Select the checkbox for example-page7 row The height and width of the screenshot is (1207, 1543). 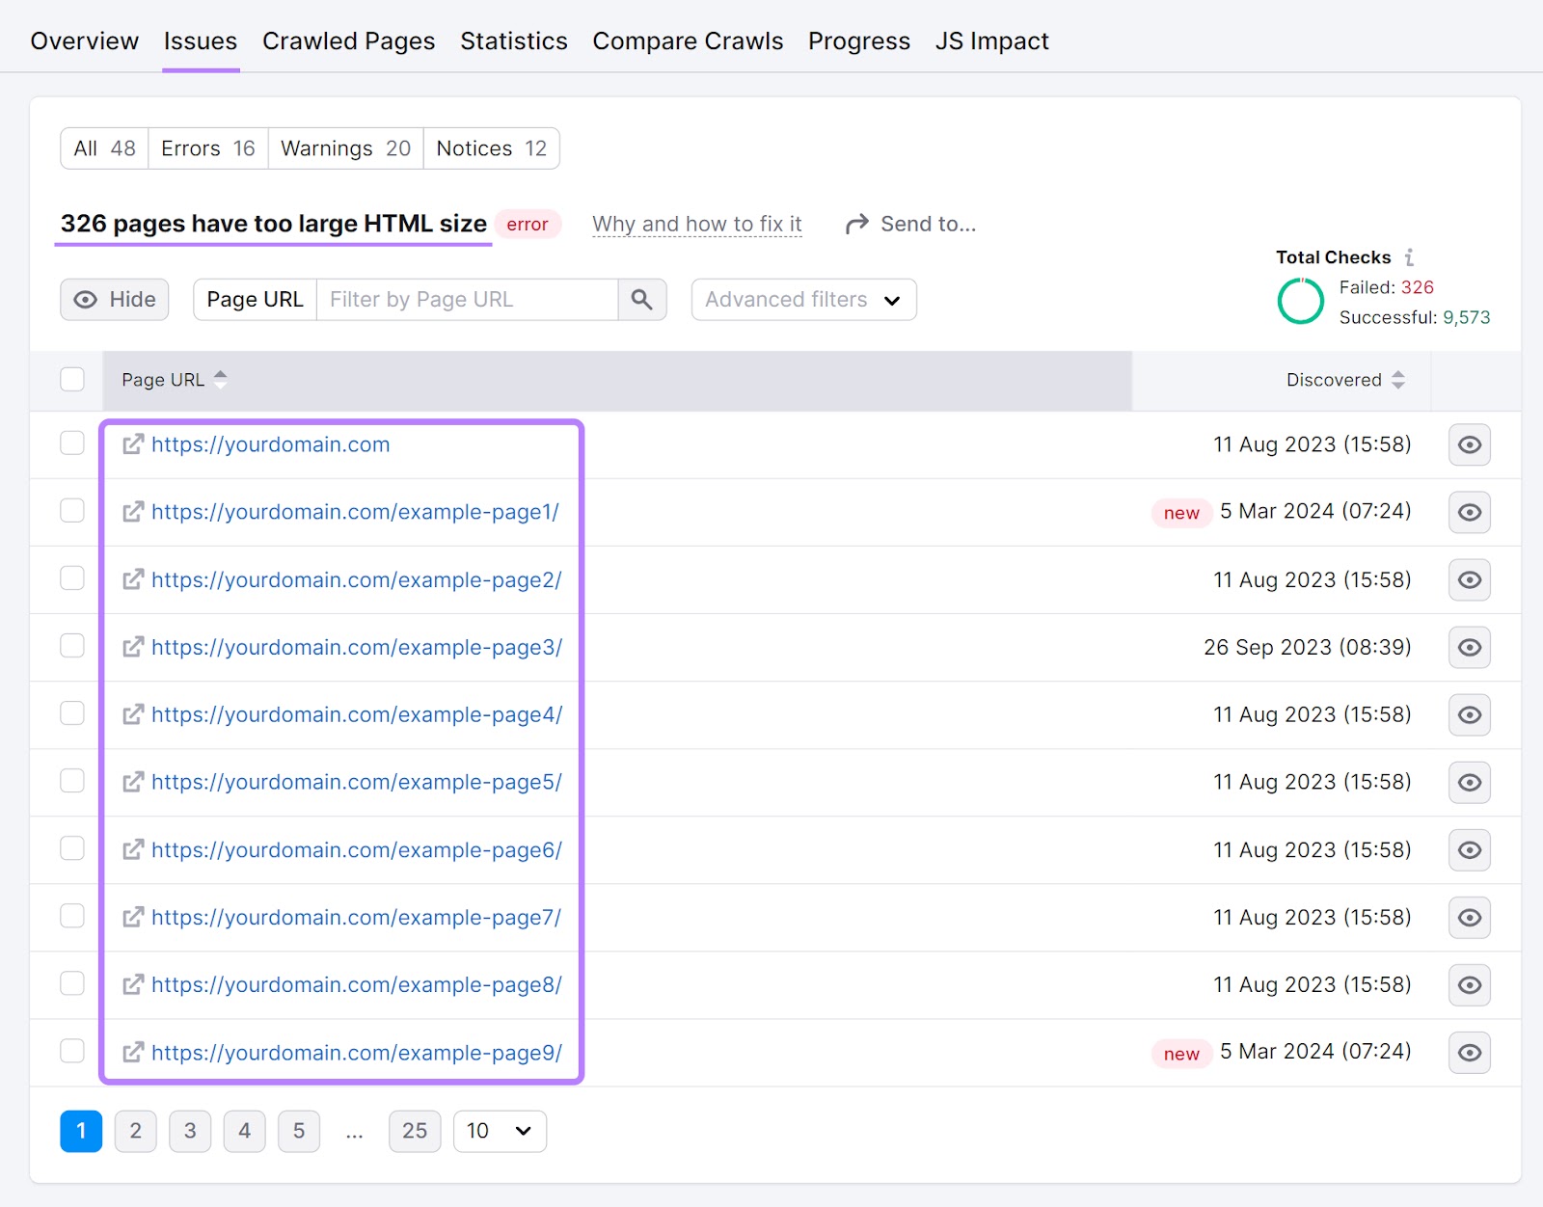72,916
